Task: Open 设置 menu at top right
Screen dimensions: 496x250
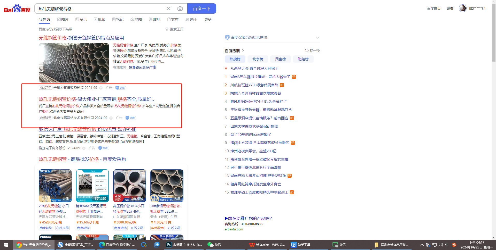Action: [450, 9]
